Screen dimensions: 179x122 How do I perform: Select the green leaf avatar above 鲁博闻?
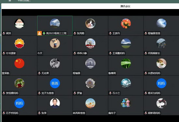pyautogui.click(x=126, y=63)
